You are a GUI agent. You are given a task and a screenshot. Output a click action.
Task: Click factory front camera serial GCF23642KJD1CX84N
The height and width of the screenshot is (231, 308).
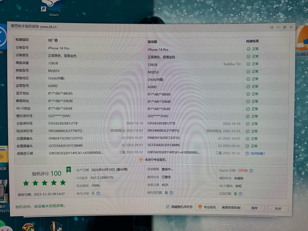(66, 146)
